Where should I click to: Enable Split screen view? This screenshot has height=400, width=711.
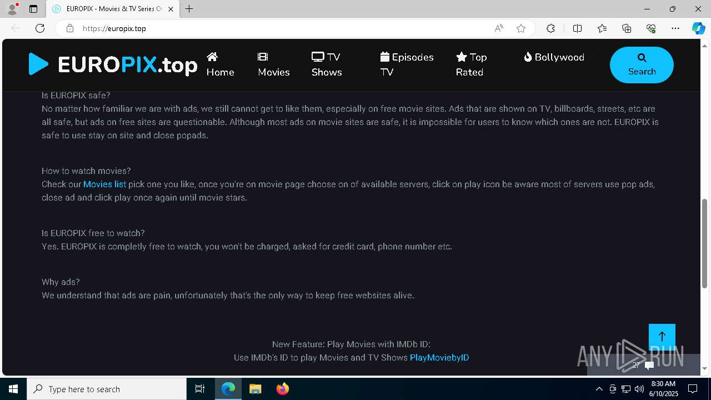point(577,28)
